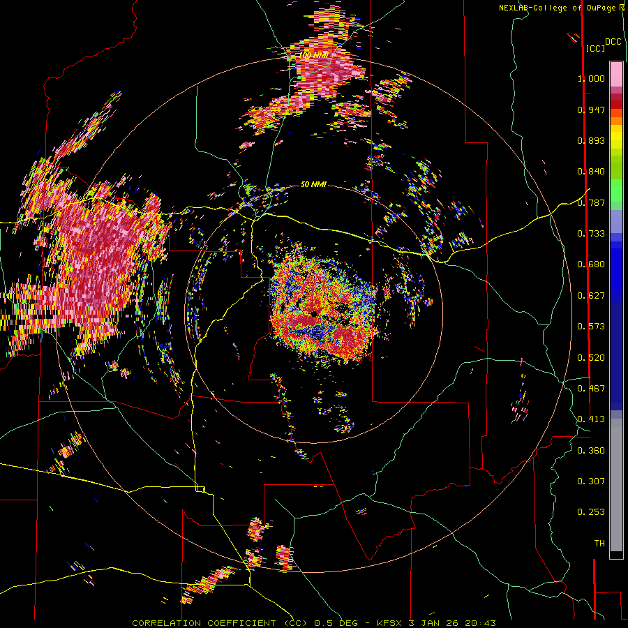Click the Correlation Coefficient KFSX caption at the bottom

coord(314,623)
